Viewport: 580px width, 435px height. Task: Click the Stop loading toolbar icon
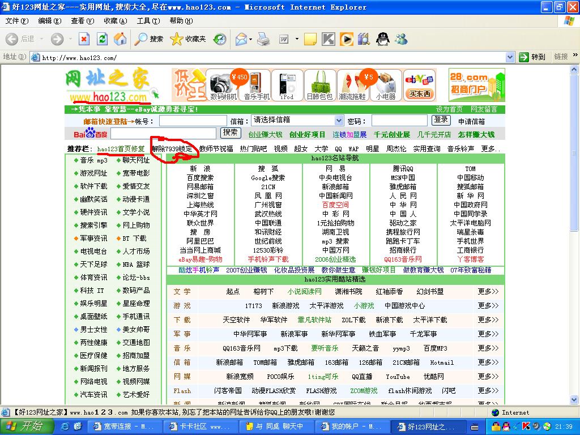[84, 39]
